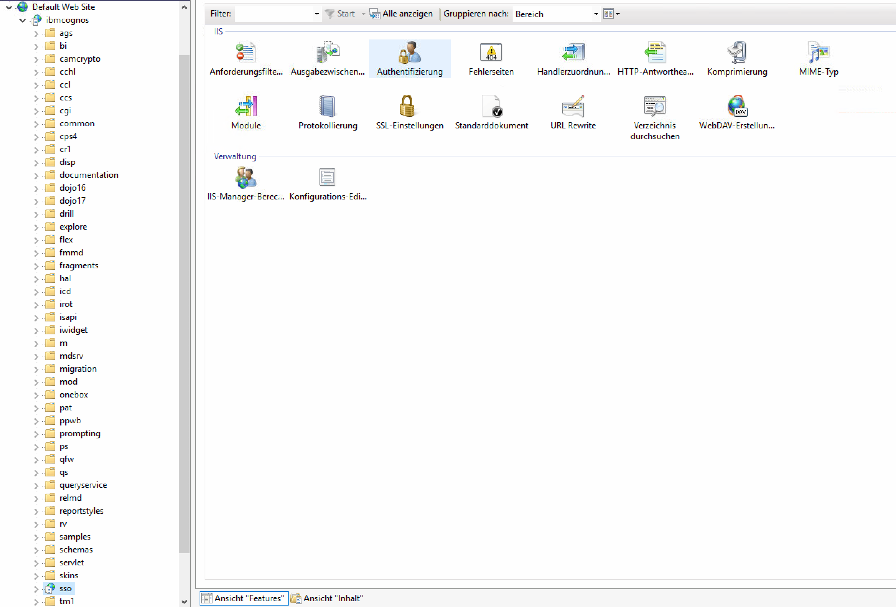This screenshot has height=607, width=896.
Task: Click Alle anzeigen button
Action: coord(401,14)
